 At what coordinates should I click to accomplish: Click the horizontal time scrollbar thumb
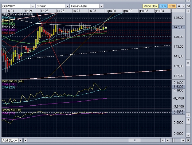click(x=135, y=140)
